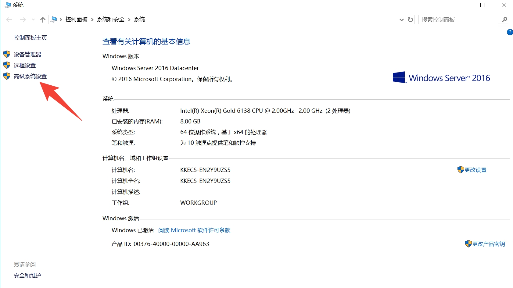Viewport: 513px width, 288px height.
Task: Expand chevron after 系统和安全 in breadcrumb
Action: (129, 20)
